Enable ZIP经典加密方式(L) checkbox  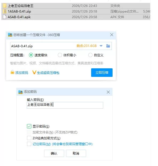tap(29, 138)
